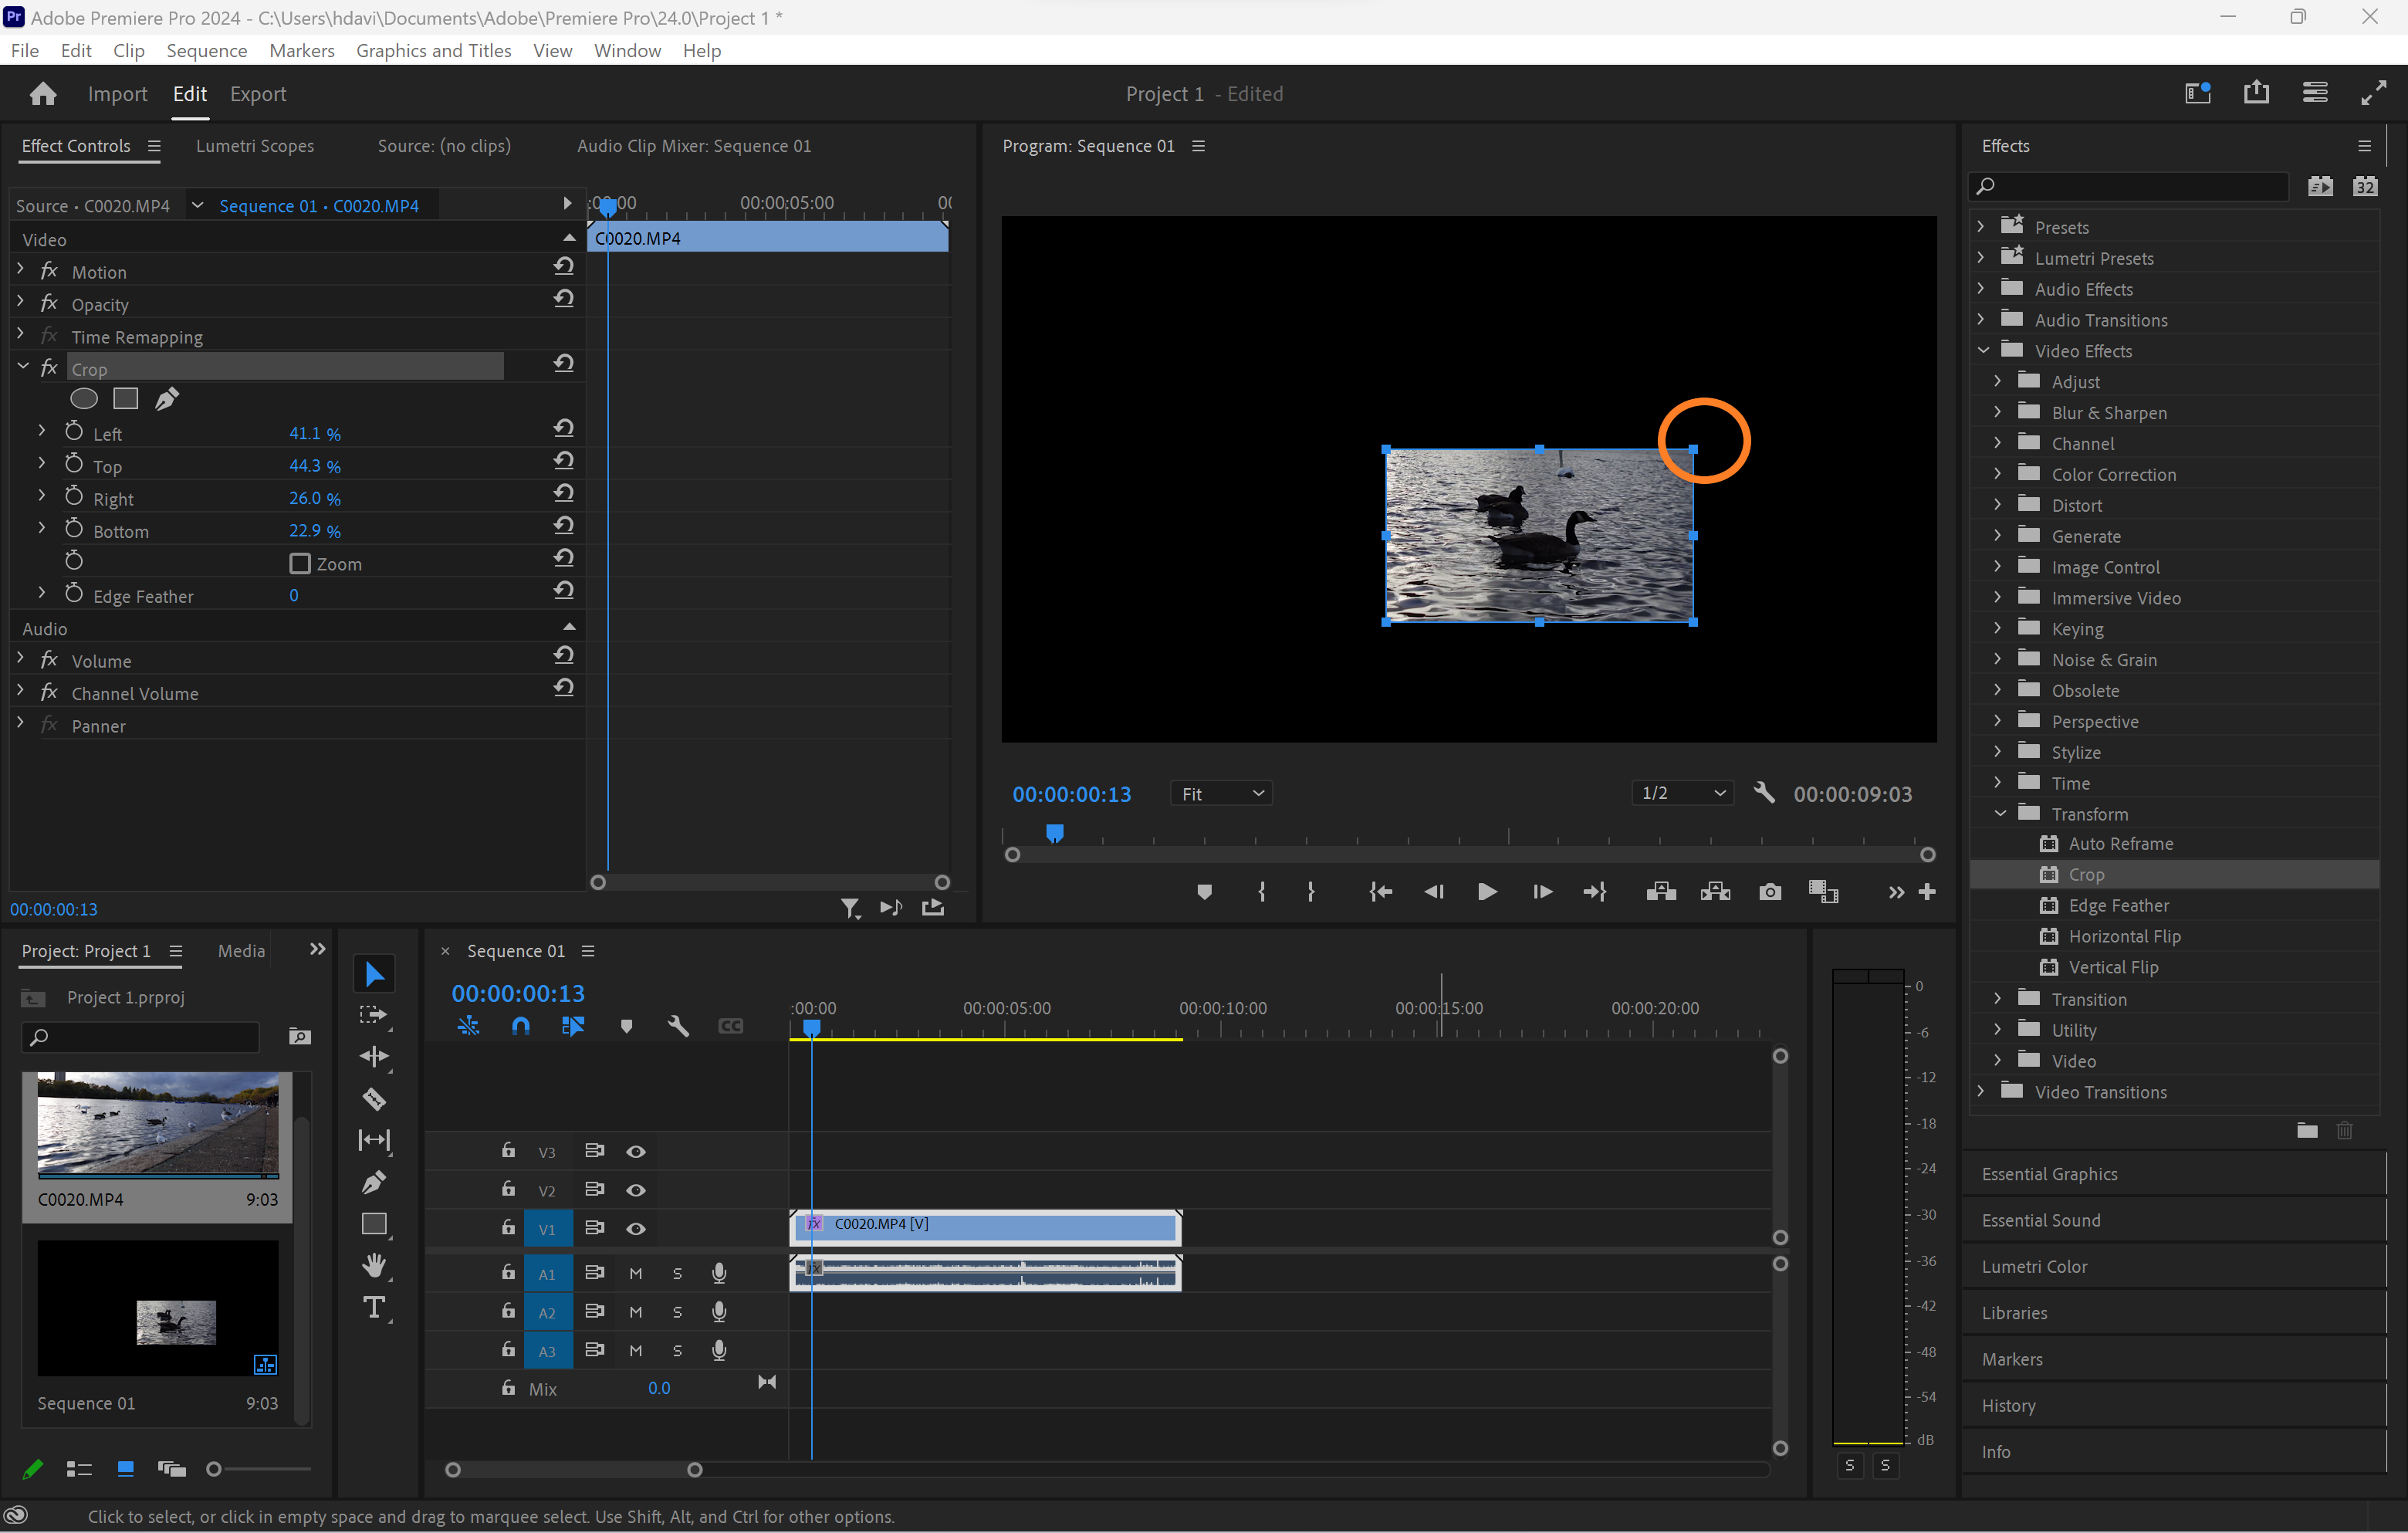Toggle the Crop effect fx switch
This screenshot has width=2408, height=1533.
tap(49, 368)
